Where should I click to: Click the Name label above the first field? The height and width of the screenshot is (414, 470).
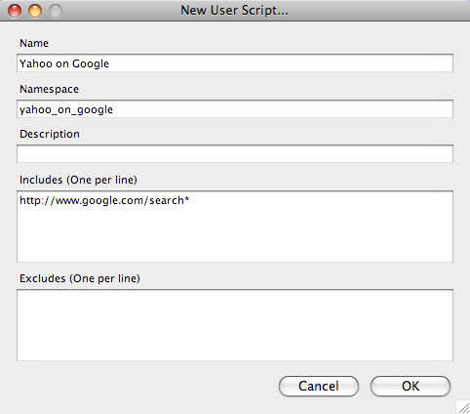34,43
